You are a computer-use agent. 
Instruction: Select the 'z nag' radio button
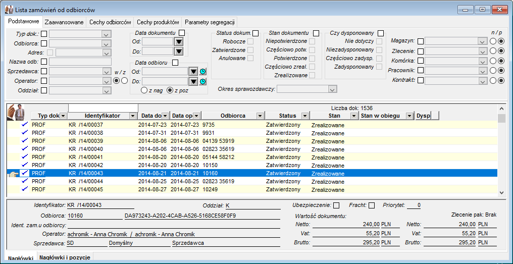tap(143, 91)
